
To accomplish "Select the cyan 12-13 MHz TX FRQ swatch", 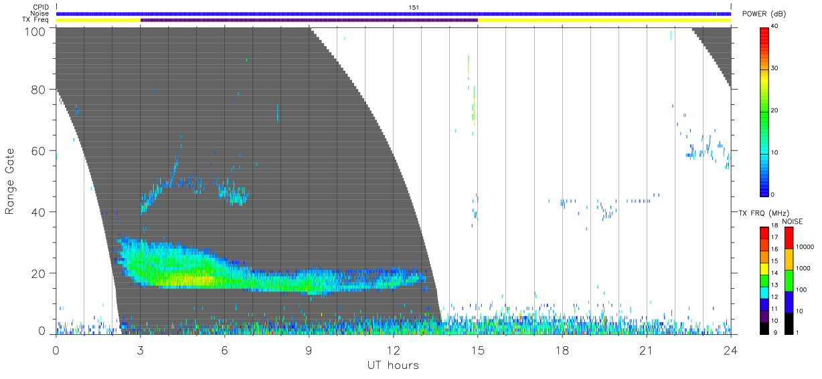I will [x=764, y=293].
